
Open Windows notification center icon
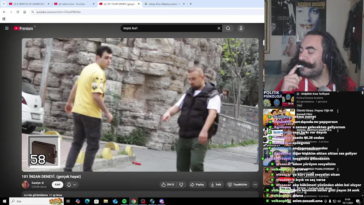click(358, 201)
